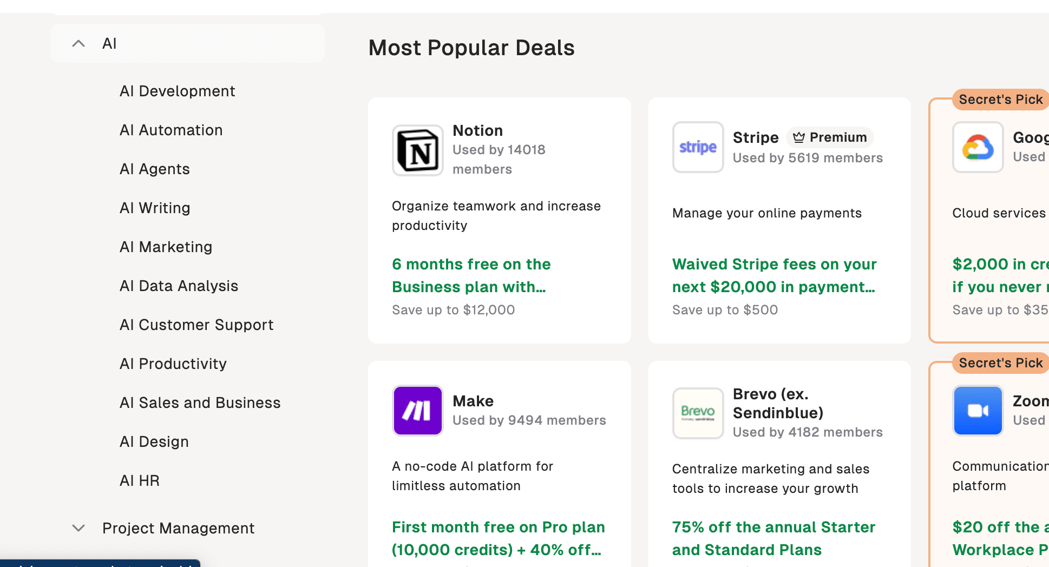
Task: Open the AI HR subcategory
Action: (x=139, y=480)
